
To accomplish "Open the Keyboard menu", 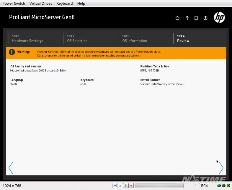I will click(65, 4).
